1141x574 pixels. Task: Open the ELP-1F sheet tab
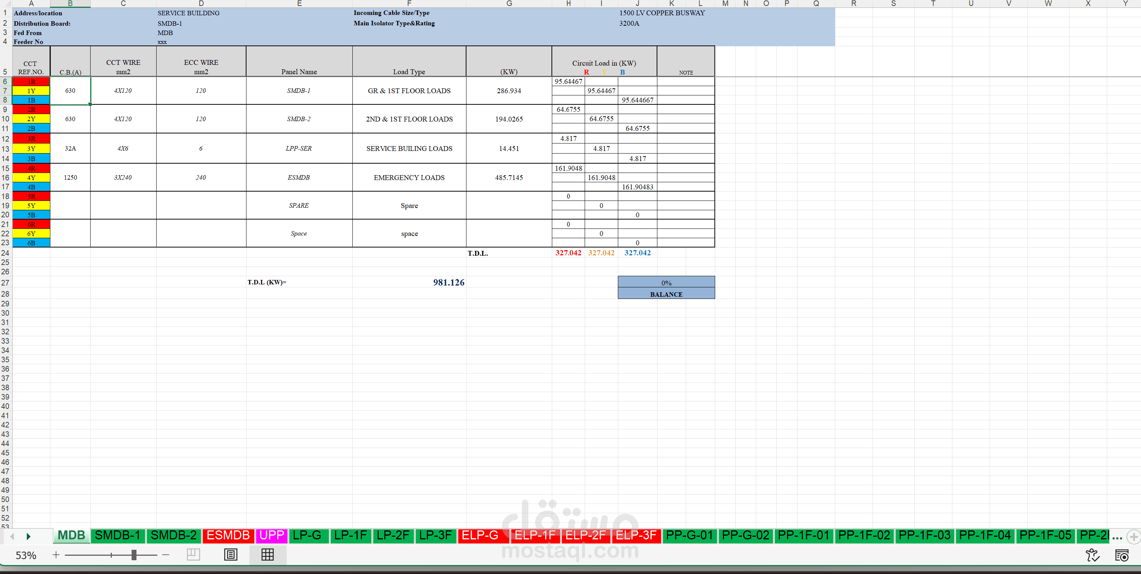535,536
